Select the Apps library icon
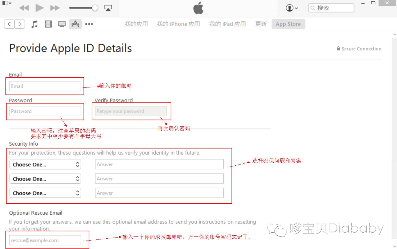 point(75,24)
